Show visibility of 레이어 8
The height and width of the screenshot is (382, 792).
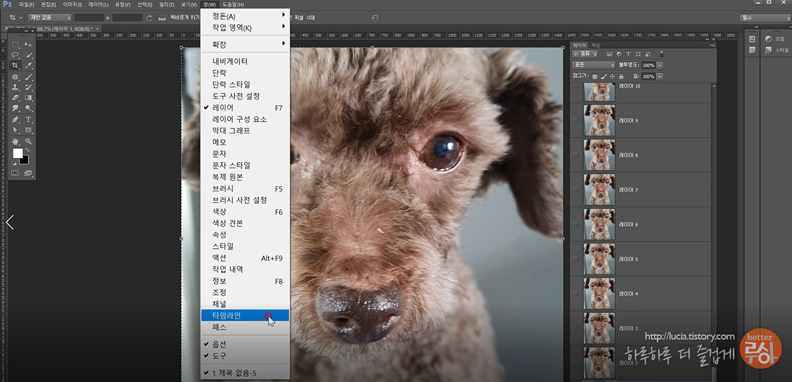[575, 155]
